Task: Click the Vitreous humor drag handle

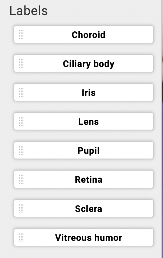Action: point(21,237)
